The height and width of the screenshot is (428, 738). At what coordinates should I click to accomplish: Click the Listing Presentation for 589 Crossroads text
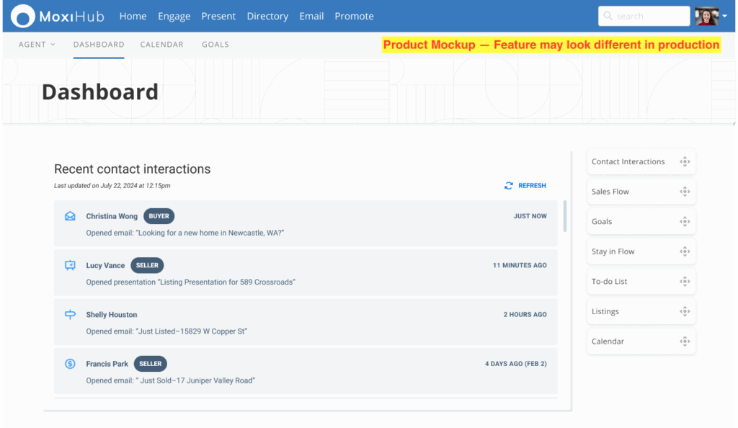(226, 282)
